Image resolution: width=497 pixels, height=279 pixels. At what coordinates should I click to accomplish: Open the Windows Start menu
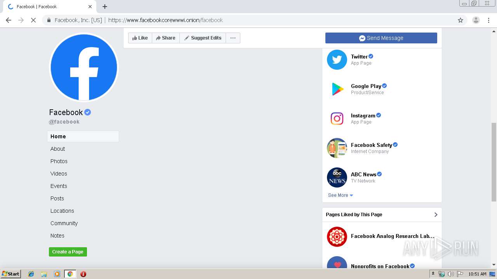[x=11, y=274]
